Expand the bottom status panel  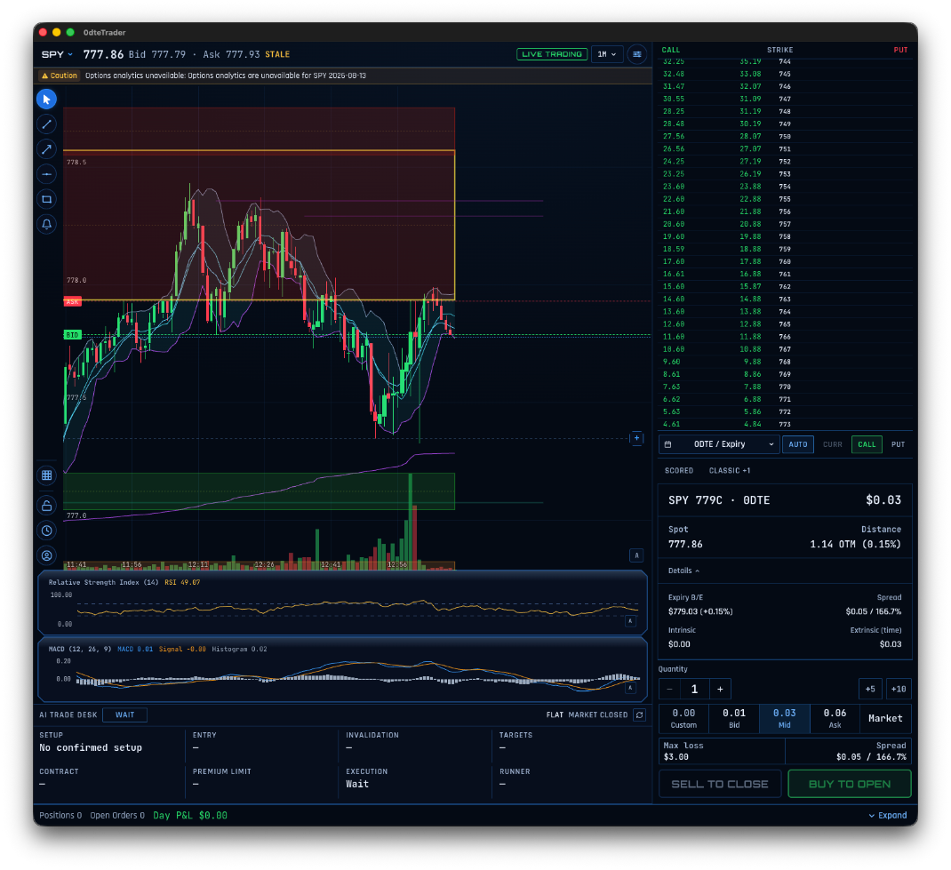tap(888, 816)
